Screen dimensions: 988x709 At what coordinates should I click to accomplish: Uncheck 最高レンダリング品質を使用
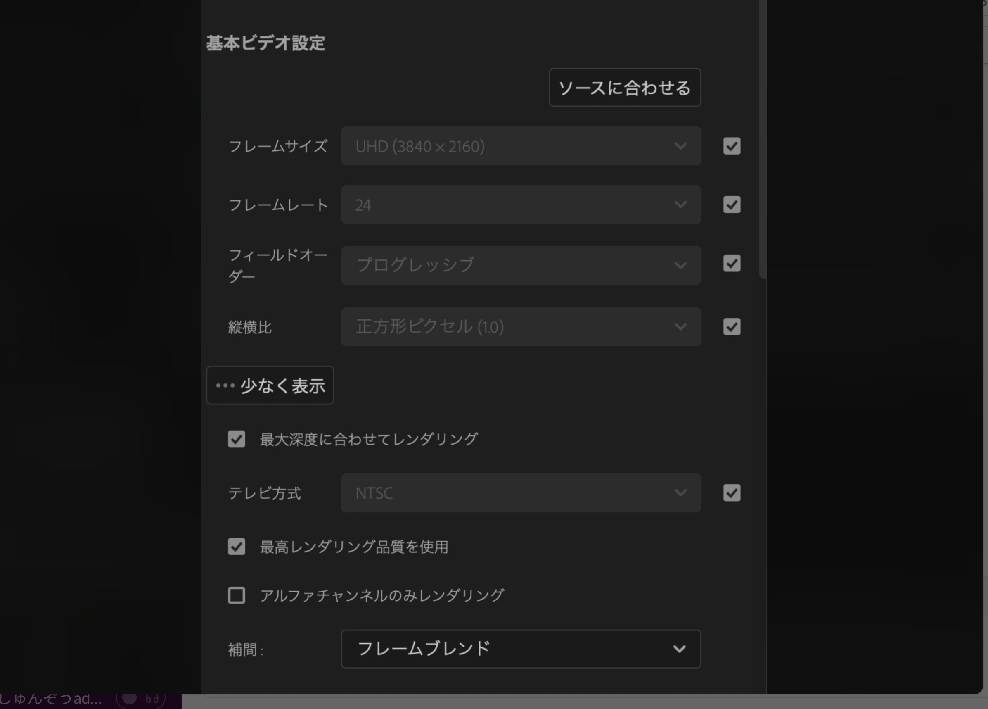237,547
